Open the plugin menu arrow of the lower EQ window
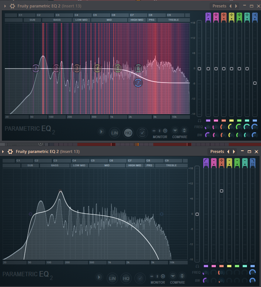The width and height of the screenshot is (261, 287). click(3, 151)
